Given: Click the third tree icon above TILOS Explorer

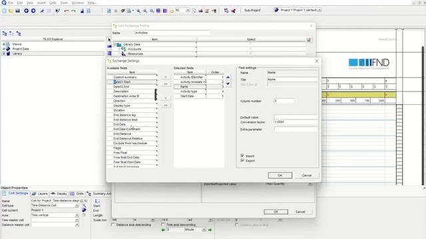Looking at the screenshot, I should pos(19,34).
